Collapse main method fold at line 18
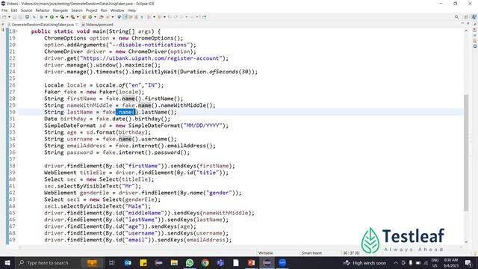This screenshot has height=269, width=478. 17,31
